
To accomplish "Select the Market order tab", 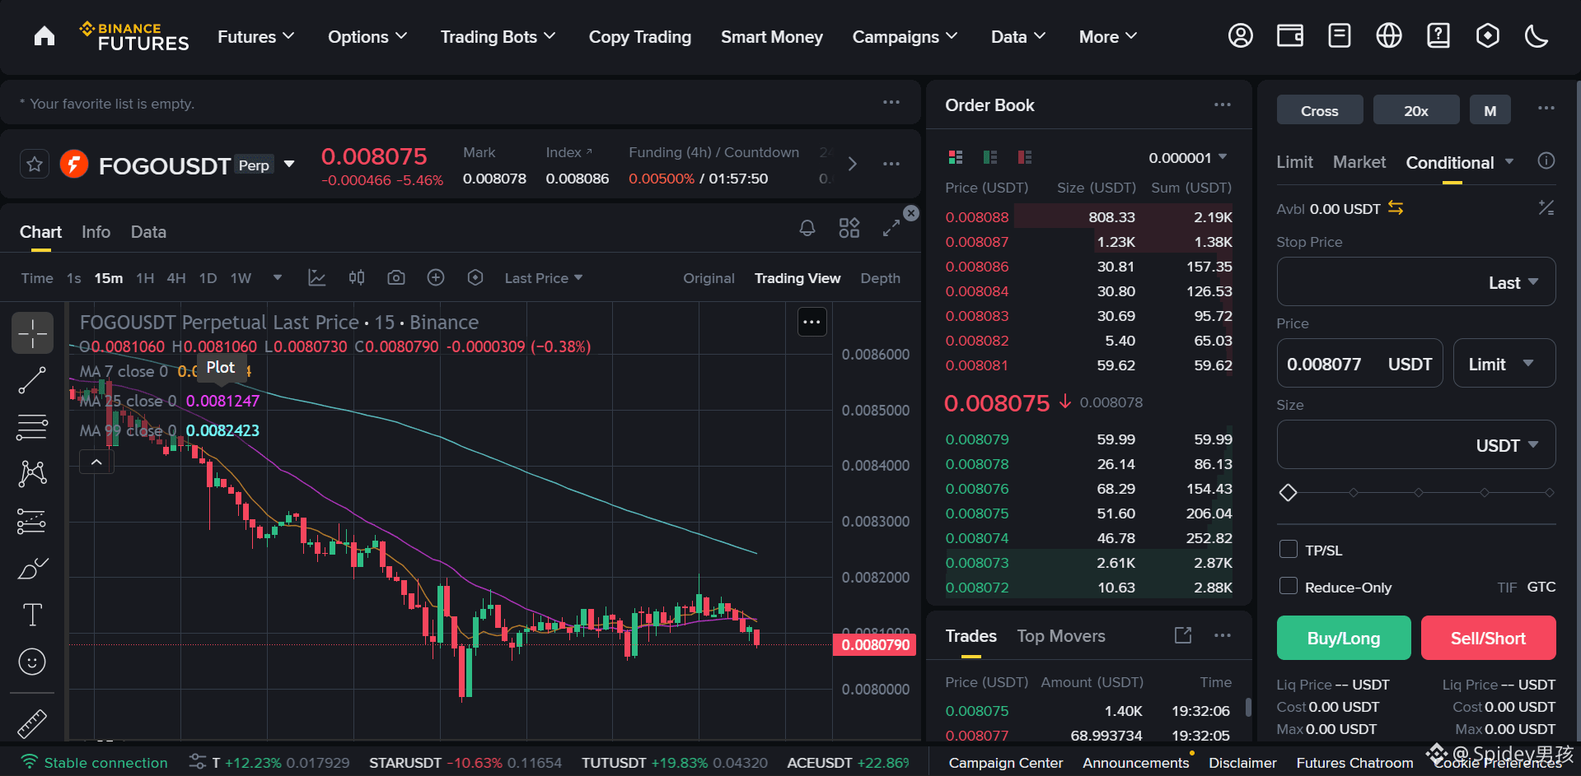I will [1359, 162].
